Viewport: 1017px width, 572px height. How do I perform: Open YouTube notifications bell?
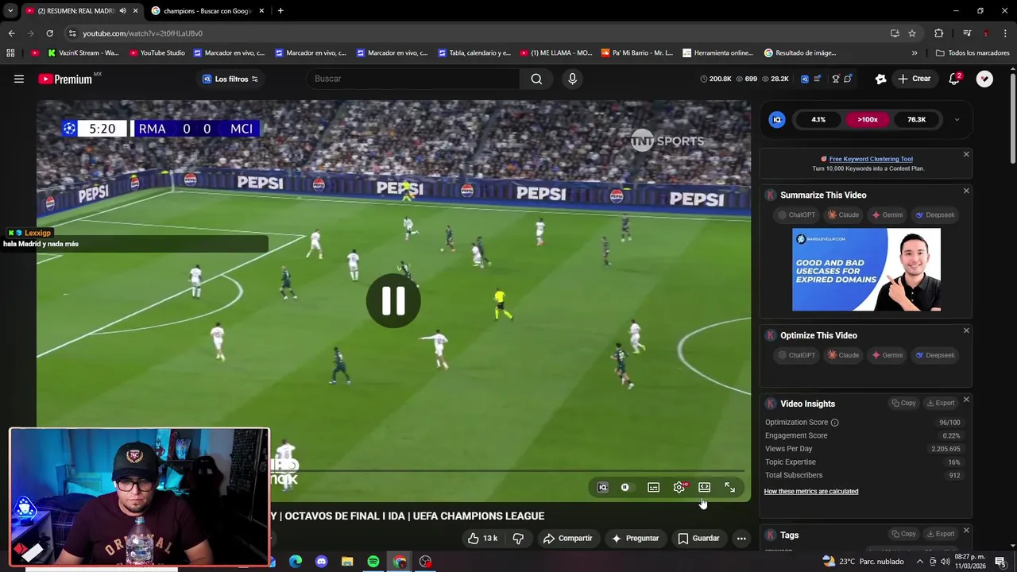coord(954,79)
